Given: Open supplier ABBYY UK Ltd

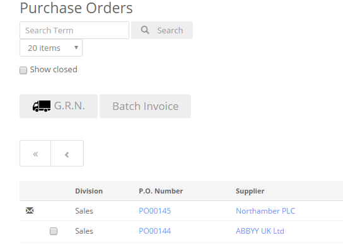Looking at the screenshot, I should (260, 231).
